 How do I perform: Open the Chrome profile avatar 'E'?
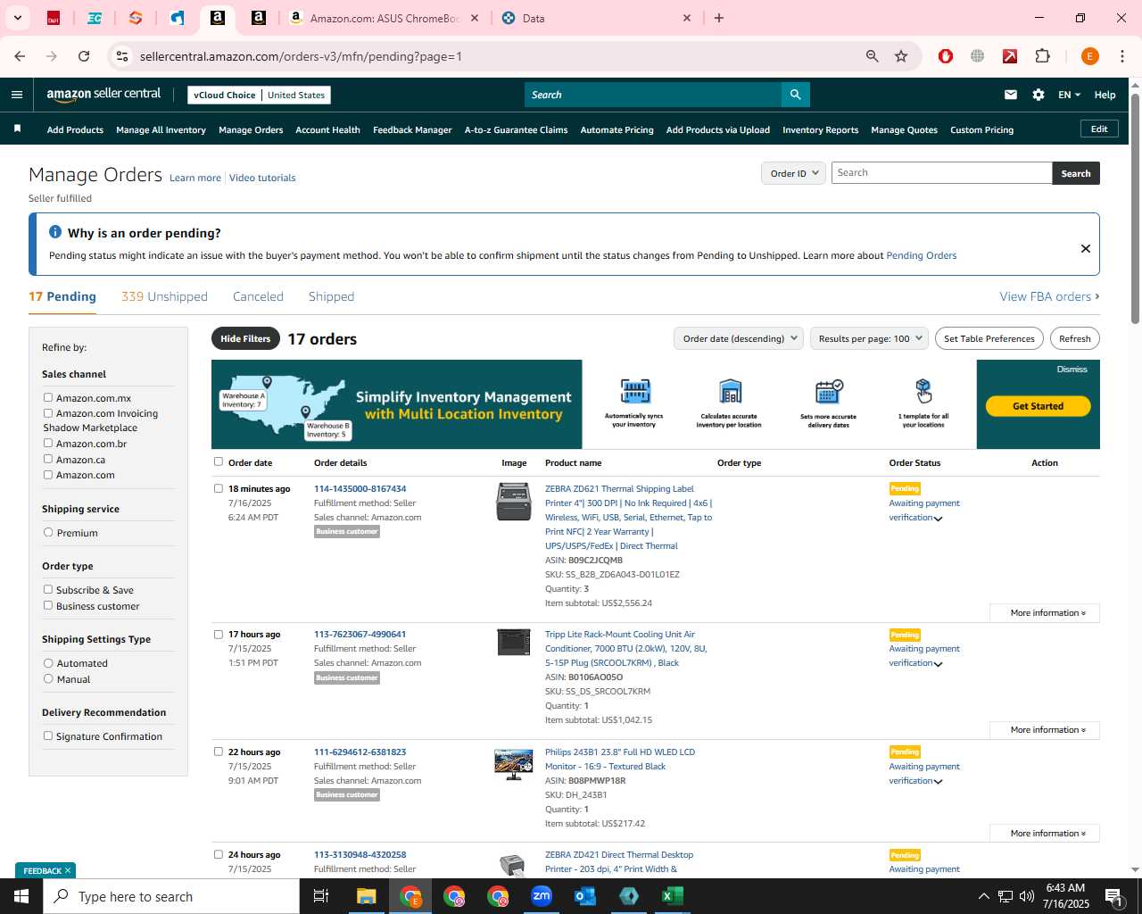[x=1089, y=56]
